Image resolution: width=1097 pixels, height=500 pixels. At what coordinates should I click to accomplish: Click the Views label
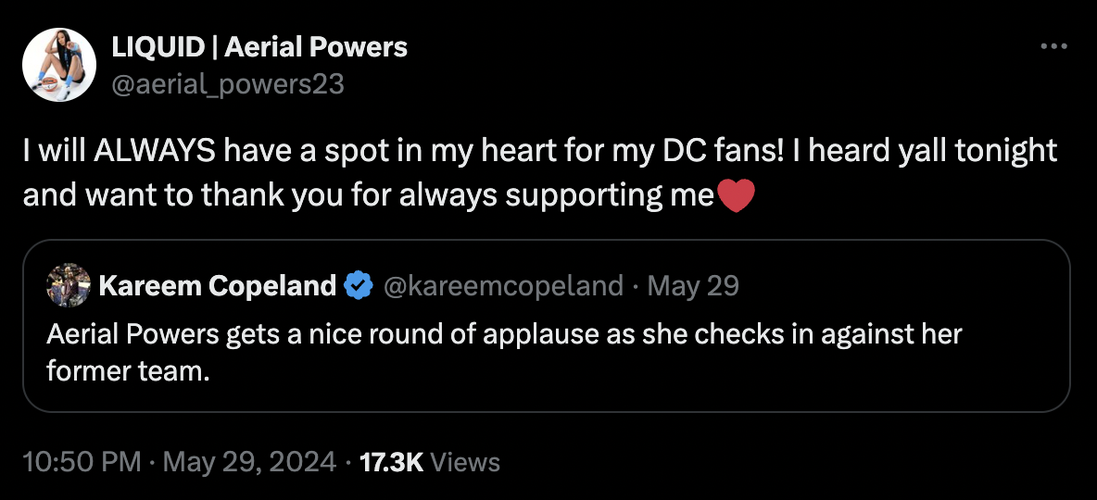pyautogui.click(x=466, y=461)
